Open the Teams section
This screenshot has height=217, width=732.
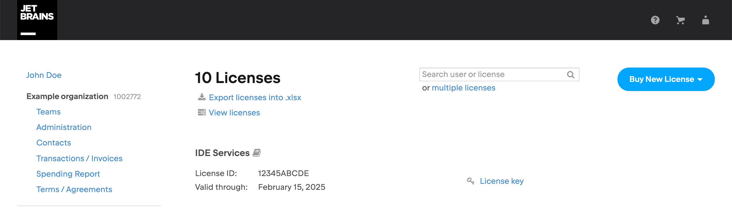coord(48,112)
